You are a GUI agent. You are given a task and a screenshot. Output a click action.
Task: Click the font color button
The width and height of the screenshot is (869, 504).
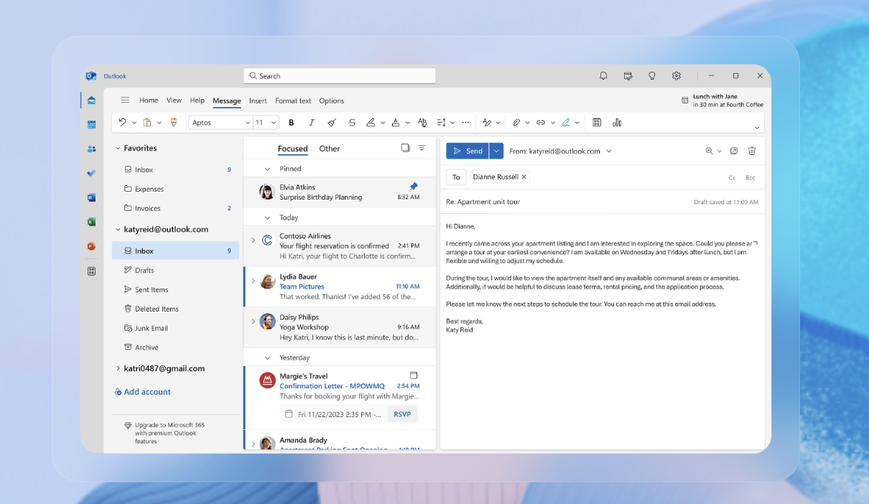tap(395, 123)
